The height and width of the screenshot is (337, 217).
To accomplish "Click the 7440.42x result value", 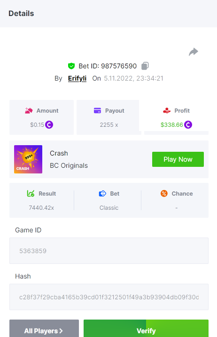I will (41, 207).
